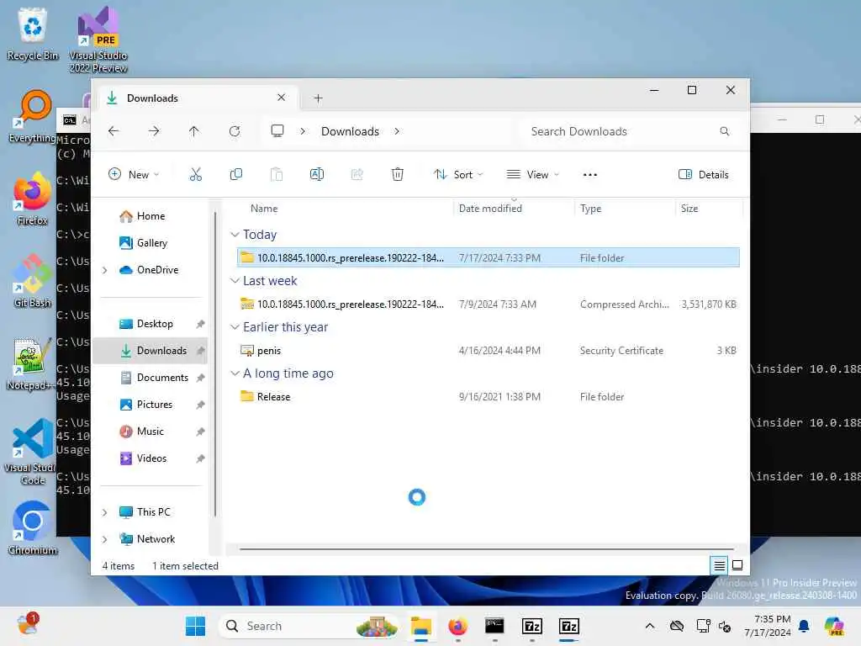
Task: Open Notepad++ desktop shortcut
Action: [x=30, y=363]
